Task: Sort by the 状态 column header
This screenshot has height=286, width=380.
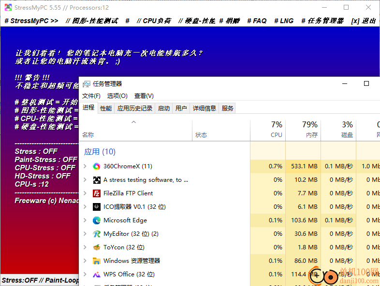Action: point(221,131)
